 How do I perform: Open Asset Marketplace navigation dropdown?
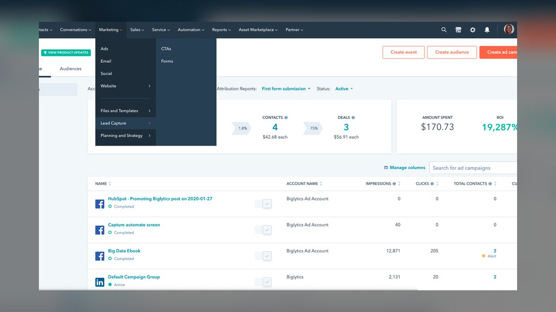[258, 30]
